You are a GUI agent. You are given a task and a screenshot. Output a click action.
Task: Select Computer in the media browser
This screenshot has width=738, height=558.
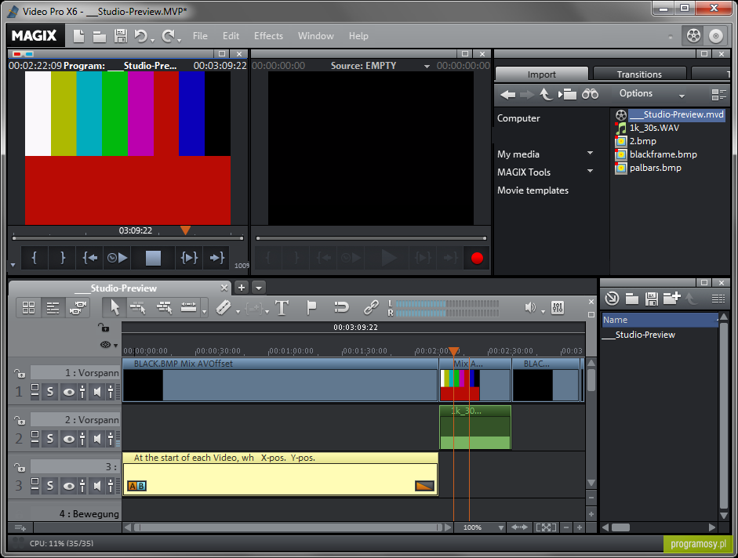pos(518,118)
